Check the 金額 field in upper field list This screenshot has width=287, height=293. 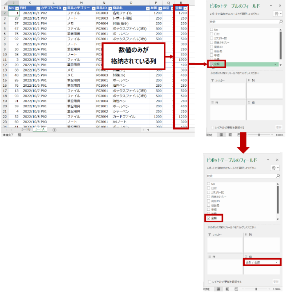(x=211, y=64)
